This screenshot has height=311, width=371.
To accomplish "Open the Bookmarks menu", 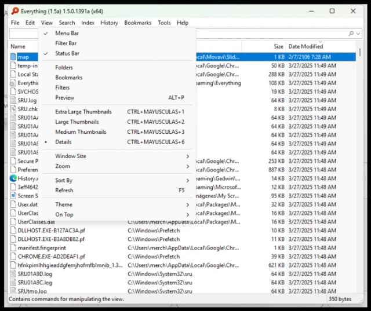I will pyautogui.click(x=138, y=23).
